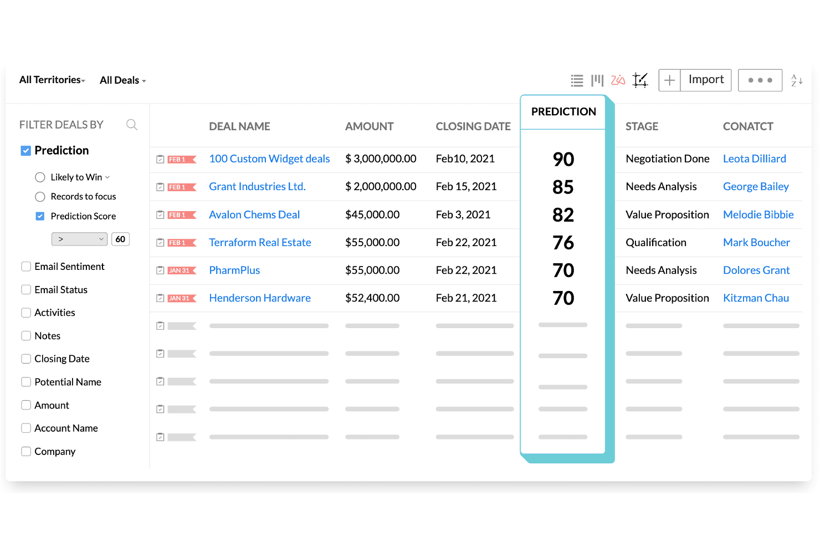Click task icon for Terraform Real Estate

(x=160, y=243)
